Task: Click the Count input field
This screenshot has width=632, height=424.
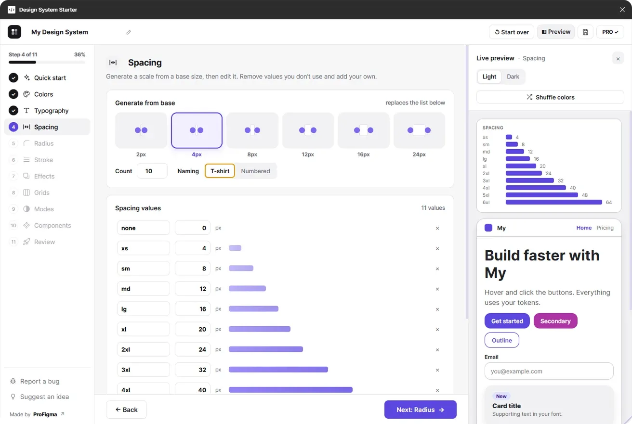Action: pos(152,171)
